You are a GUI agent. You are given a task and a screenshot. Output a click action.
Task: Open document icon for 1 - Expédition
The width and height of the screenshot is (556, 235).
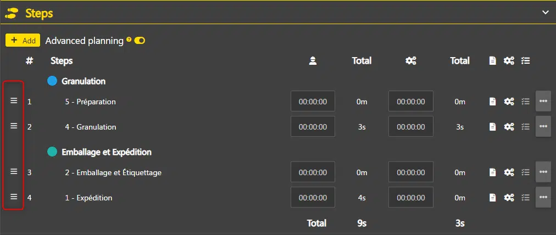click(x=493, y=198)
